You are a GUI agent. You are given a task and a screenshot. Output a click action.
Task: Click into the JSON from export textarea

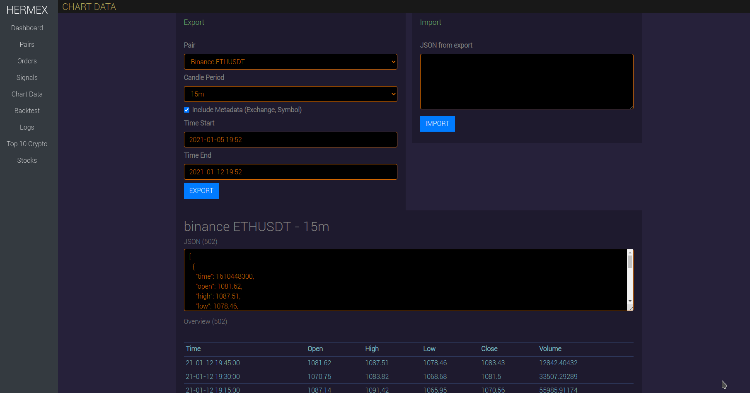527,82
